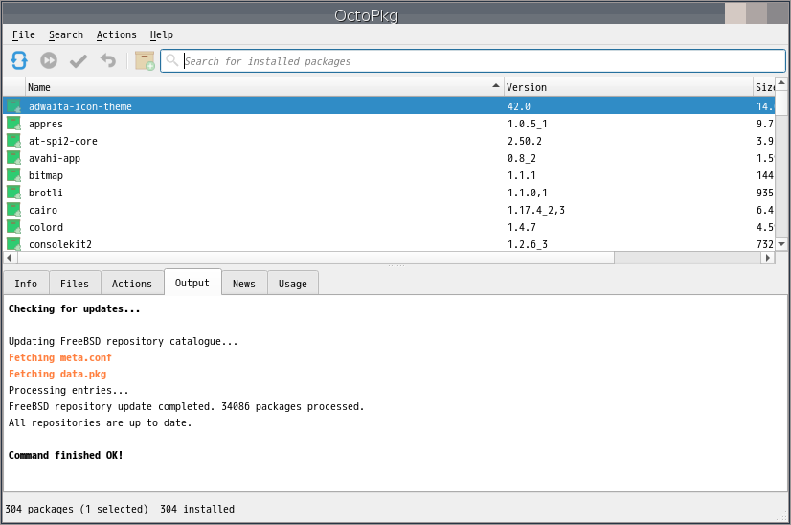The width and height of the screenshot is (791, 525).
Task: Click the package icon next to at-spi2-core
Action: pos(13,141)
